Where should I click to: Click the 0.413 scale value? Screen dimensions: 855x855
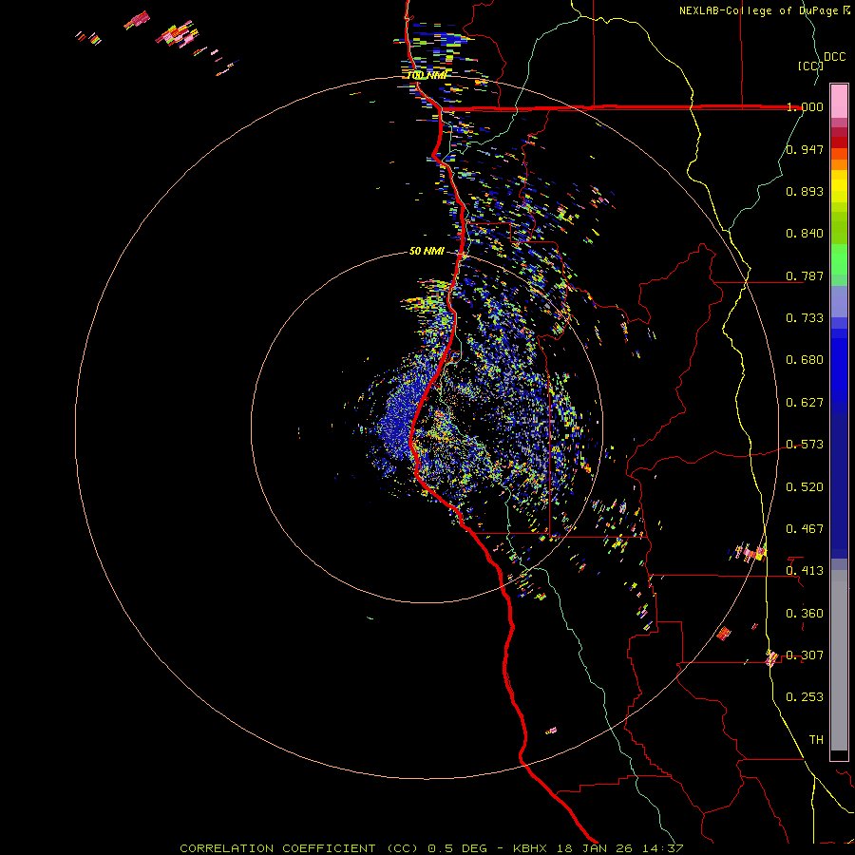coord(805,571)
